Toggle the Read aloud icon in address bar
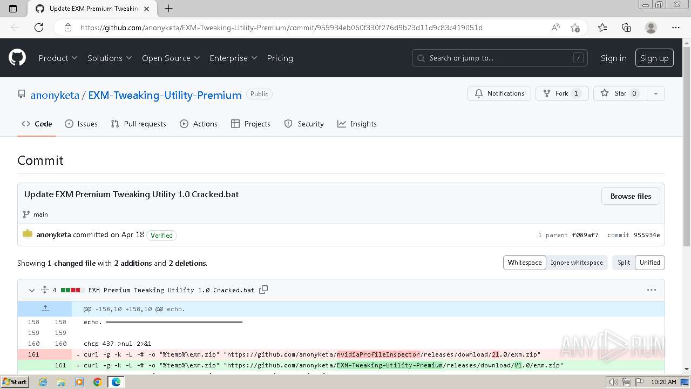691x389 pixels. point(555,28)
